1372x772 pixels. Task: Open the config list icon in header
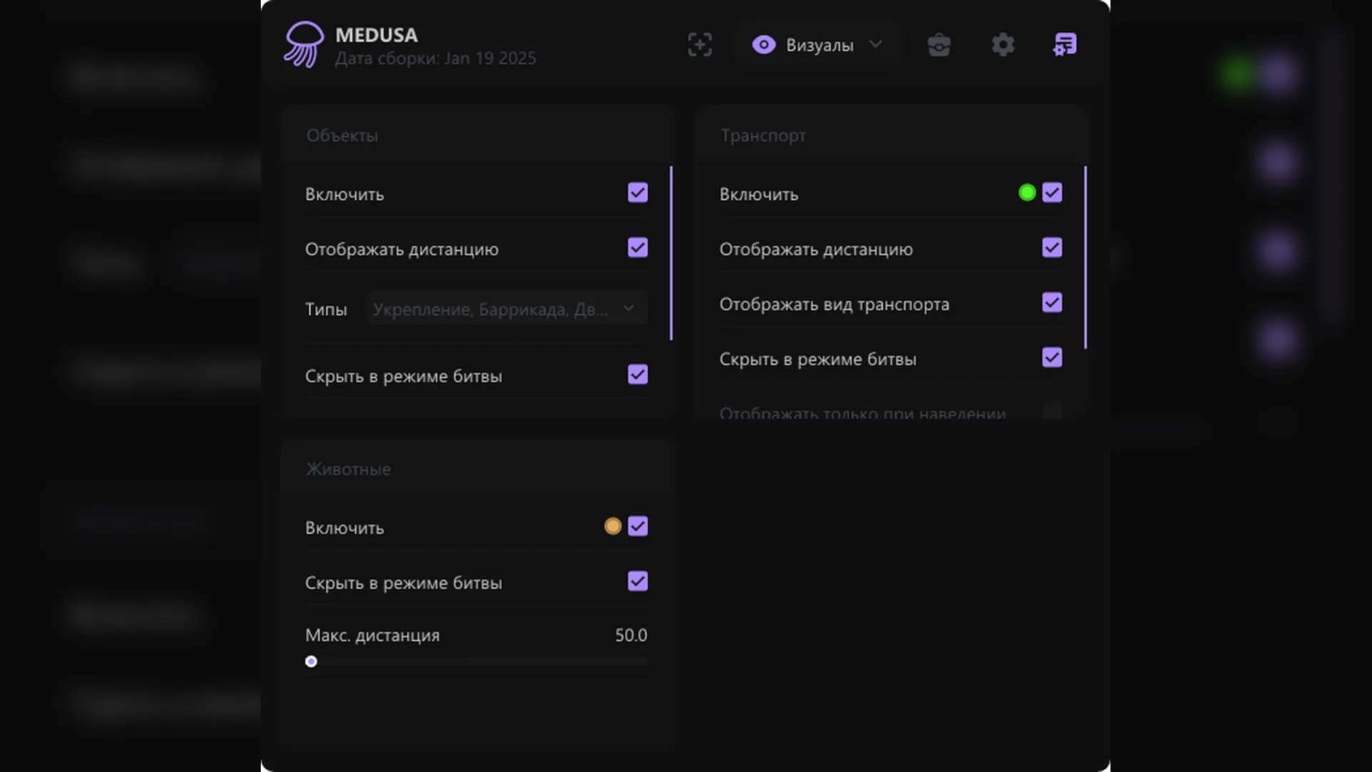tap(1065, 44)
